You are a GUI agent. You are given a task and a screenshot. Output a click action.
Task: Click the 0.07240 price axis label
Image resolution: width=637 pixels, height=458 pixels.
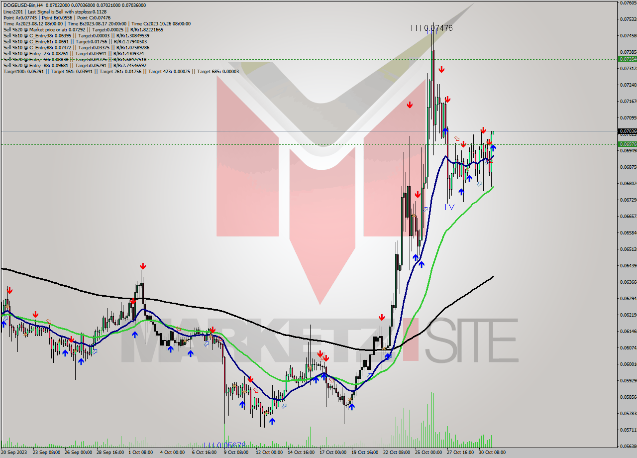pos(628,85)
